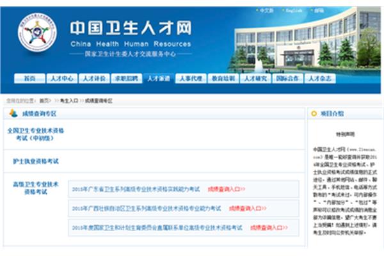The image size is (384, 256).
Task: Click the 广东省卫生系列高级专业技术资格 exam title
Action: (x=136, y=189)
